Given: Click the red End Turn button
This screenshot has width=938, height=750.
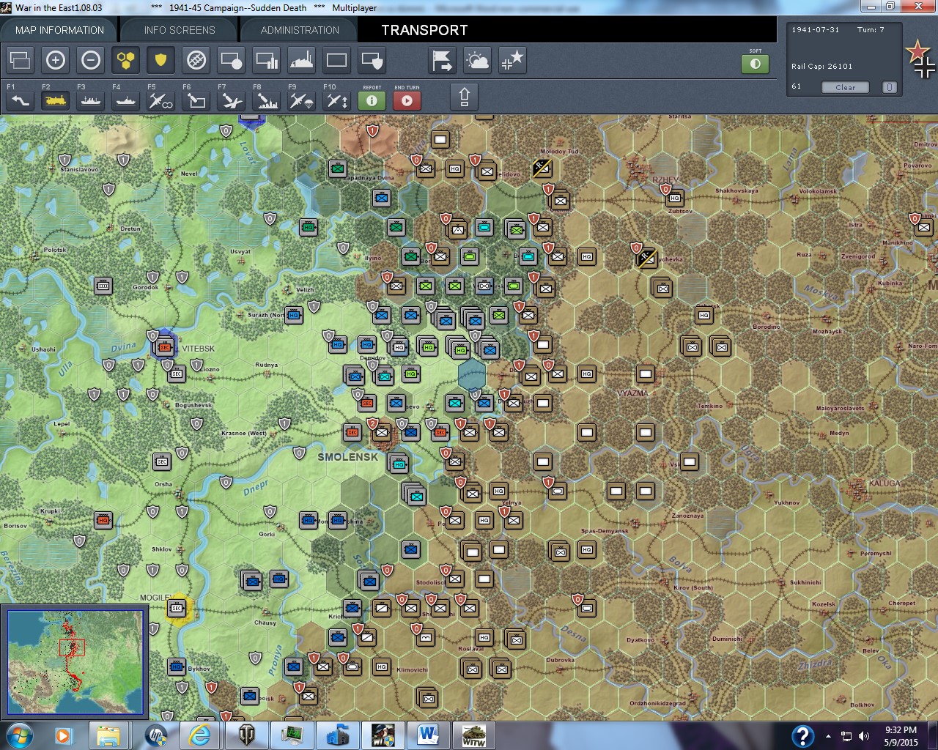Looking at the screenshot, I should pyautogui.click(x=407, y=100).
